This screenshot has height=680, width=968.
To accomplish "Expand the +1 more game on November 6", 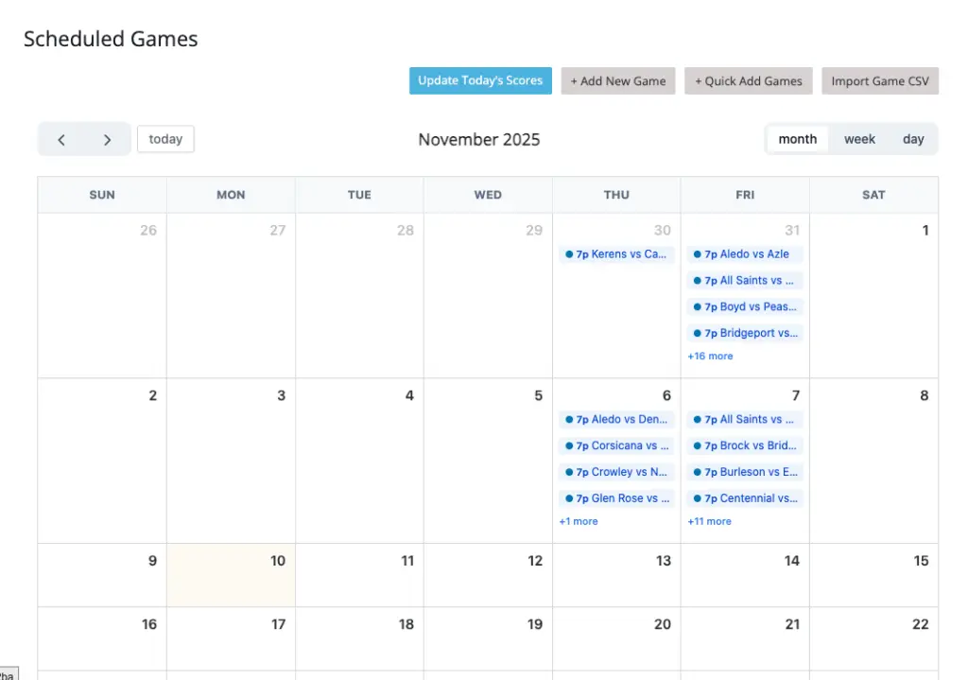I will click(x=578, y=521).
